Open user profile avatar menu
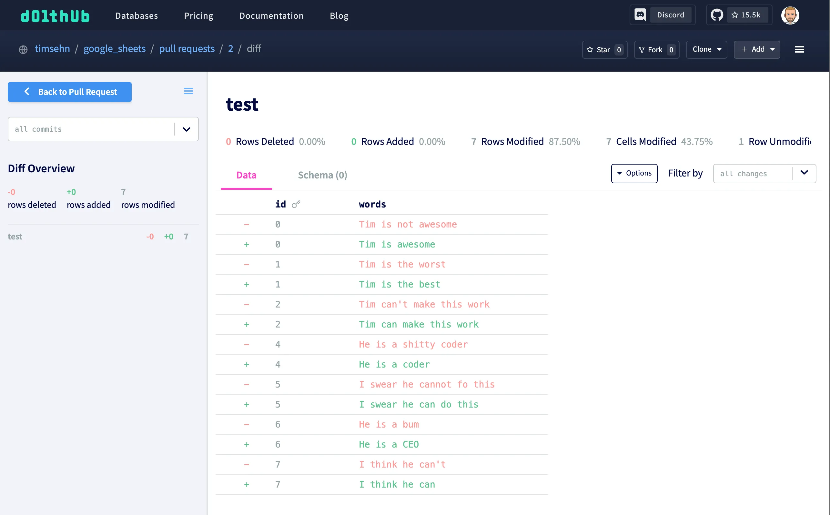Image resolution: width=830 pixels, height=515 pixels. click(x=790, y=15)
